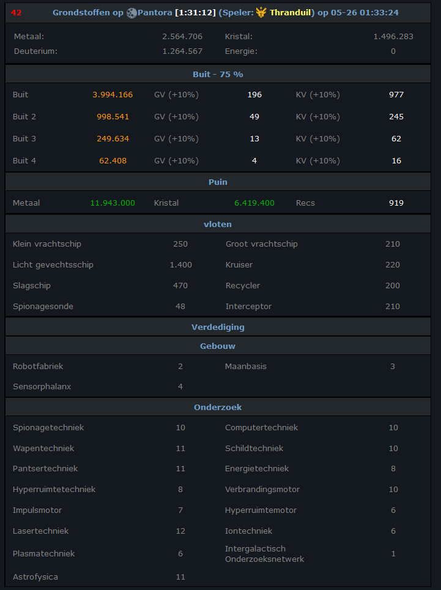Click the golden alliance emblem before Thranduil
This screenshot has height=590, width=441.
(x=261, y=12)
